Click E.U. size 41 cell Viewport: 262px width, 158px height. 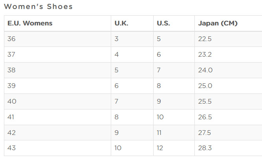11,117
